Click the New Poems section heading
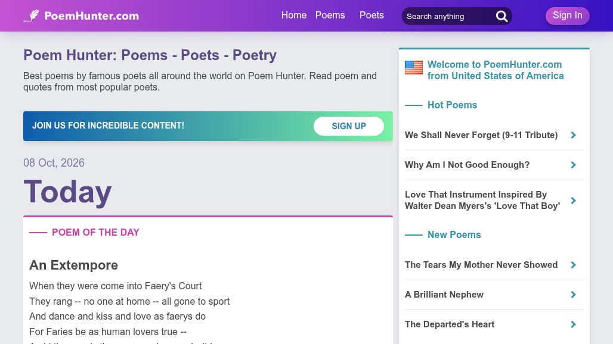613x344 pixels. (x=454, y=235)
